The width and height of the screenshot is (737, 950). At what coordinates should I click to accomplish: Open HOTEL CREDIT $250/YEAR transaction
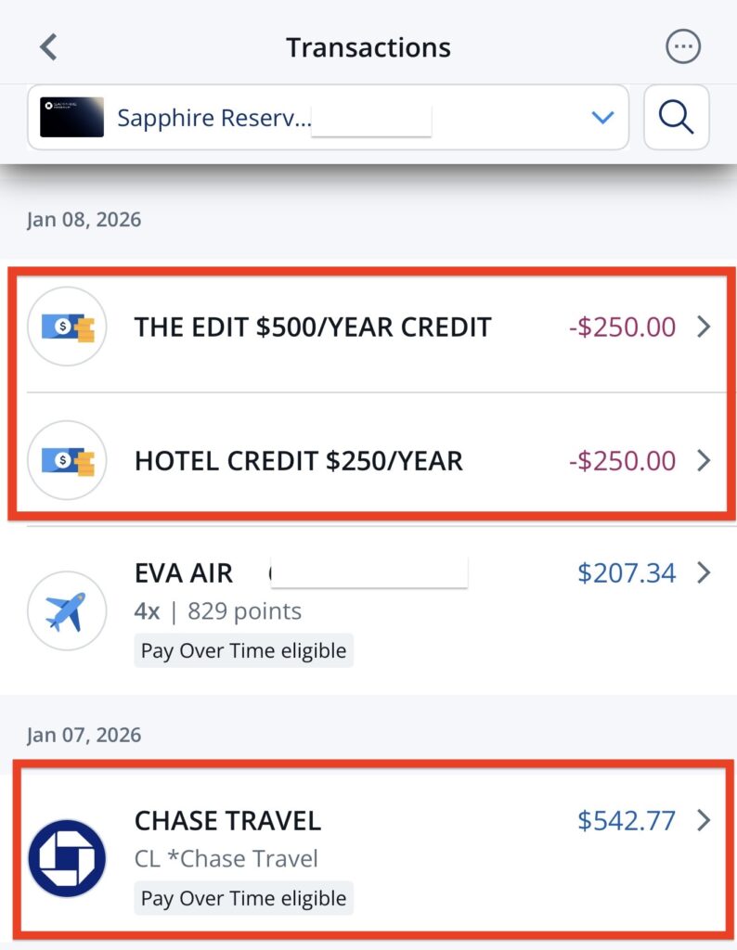coord(299,461)
